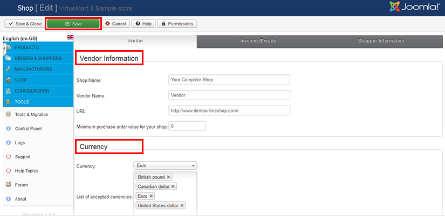Click the UK flag language icon
This screenshot has width=445, height=216.
70,38
